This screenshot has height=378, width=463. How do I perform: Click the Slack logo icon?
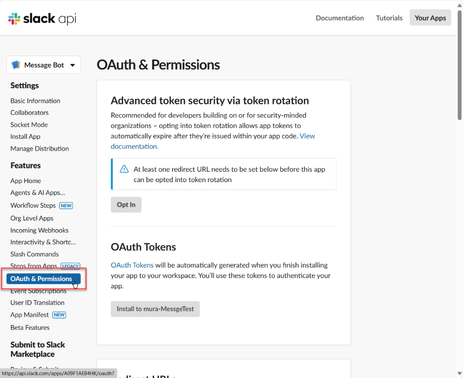point(14,19)
